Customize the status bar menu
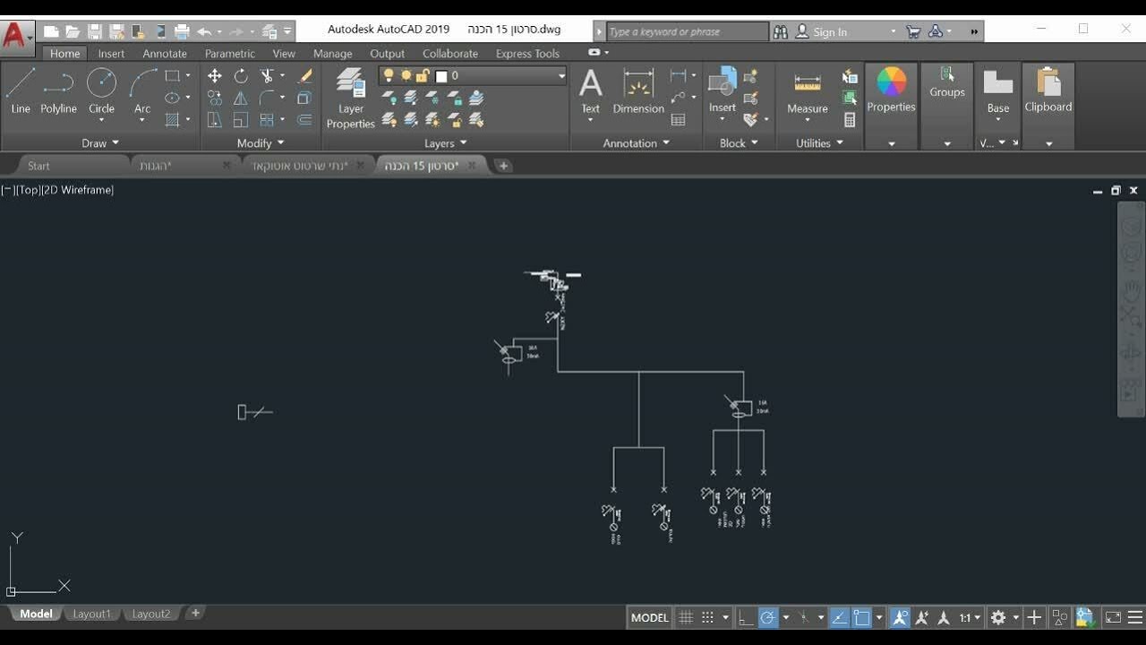 pyautogui.click(x=1135, y=617)
